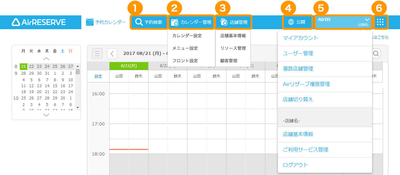Select date 31 in the mini calendar
Screen dimensions: 400x175
coord(47,73)
